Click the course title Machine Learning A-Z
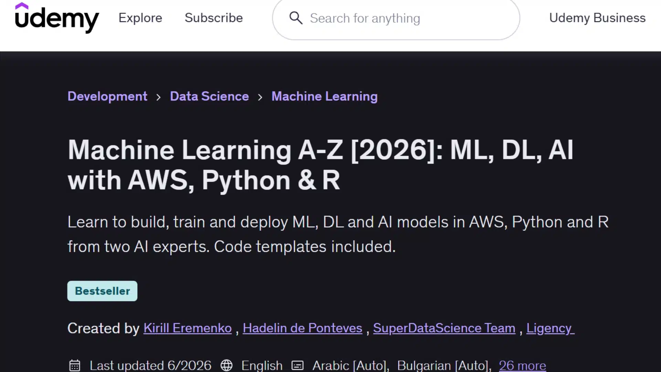Image resolution: width=661 pixels, height=372 pixels. [x=321, y=165]
